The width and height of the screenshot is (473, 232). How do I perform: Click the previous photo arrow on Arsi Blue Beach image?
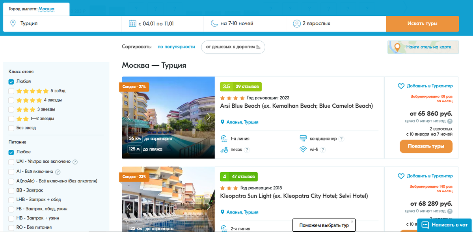pos(128,116)
